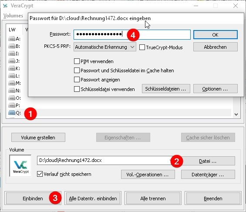Click the VeraCrypt logo in Volume section
246x212 pixels.
coord(20,166)
